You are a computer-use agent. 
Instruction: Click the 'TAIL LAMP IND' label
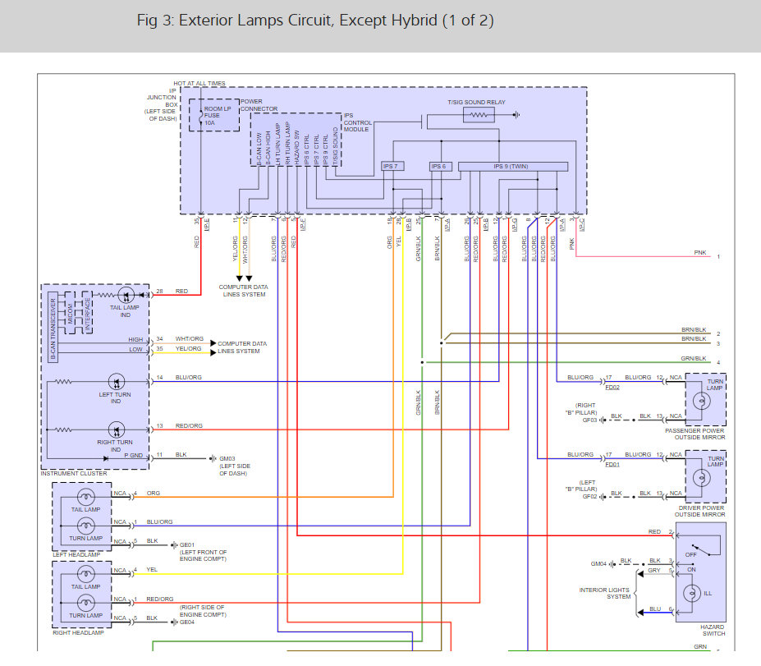click(124, 311)
